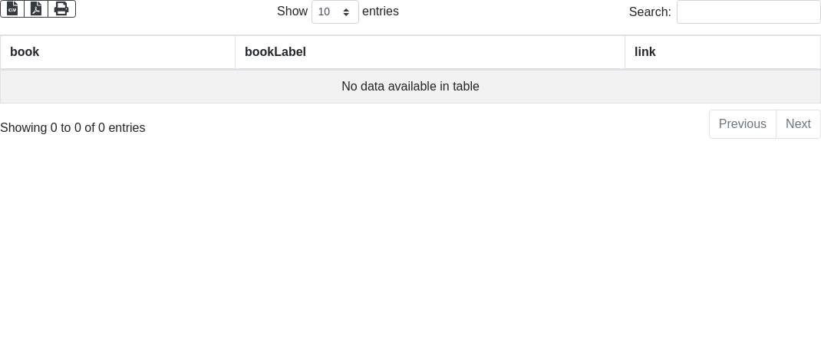Click the "entries" label after the selector
The width and height of the screenshot is (821, 345).
[381, 11]
